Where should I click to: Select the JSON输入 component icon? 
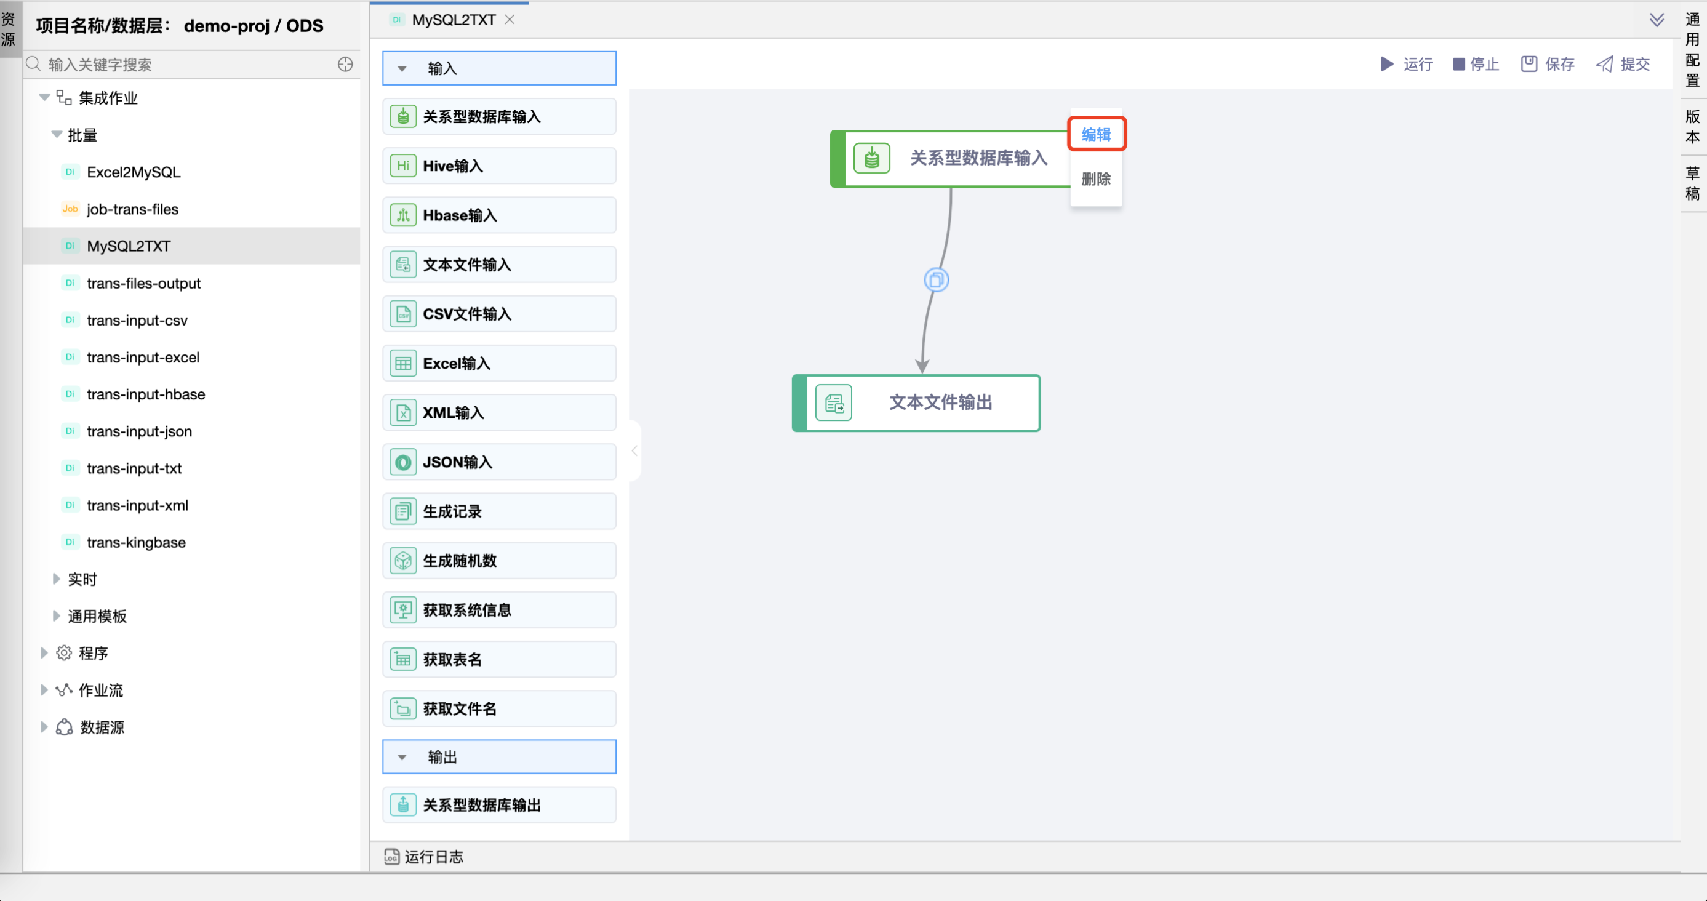click(402, 462)
